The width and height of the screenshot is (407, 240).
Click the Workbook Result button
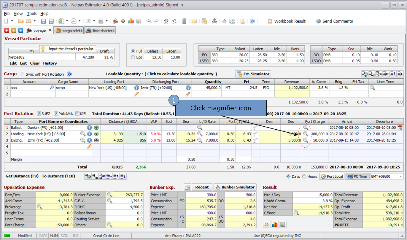287,21
